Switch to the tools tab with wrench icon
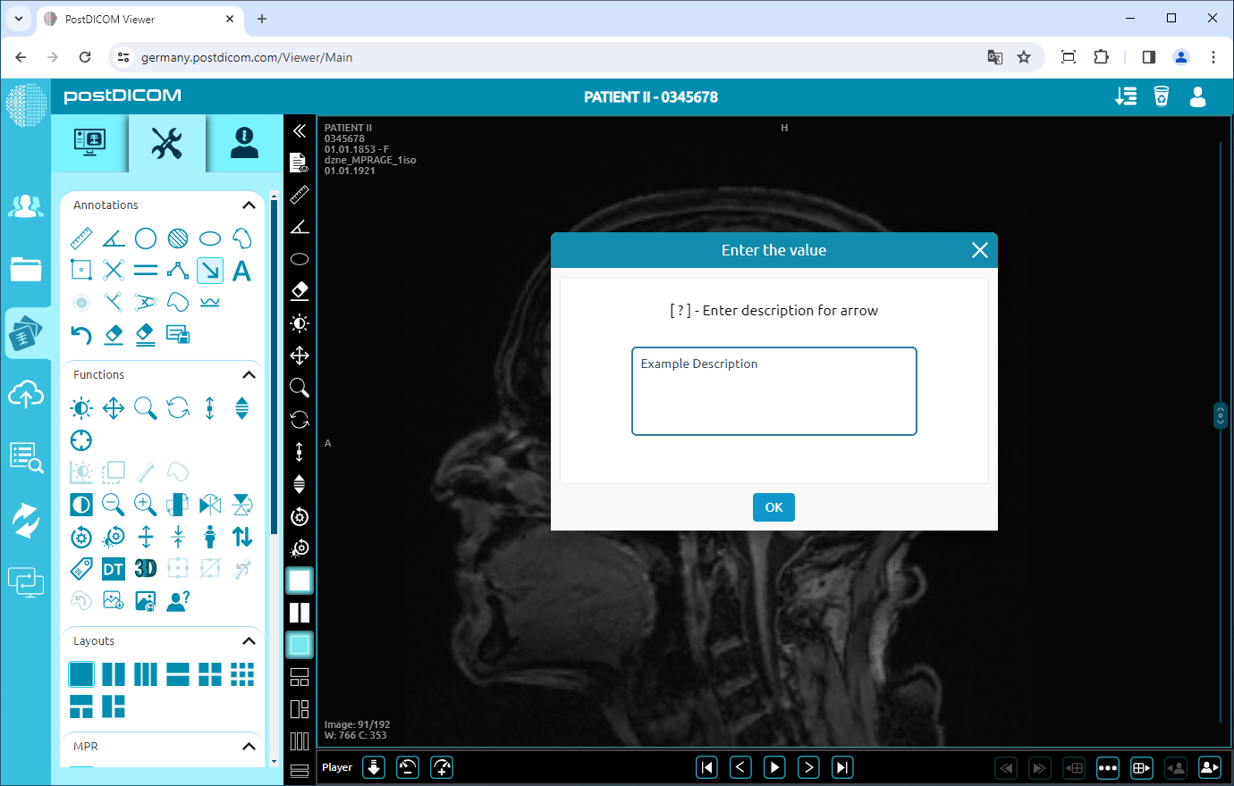Screen dimensions: 1234x786 point(167,143)
